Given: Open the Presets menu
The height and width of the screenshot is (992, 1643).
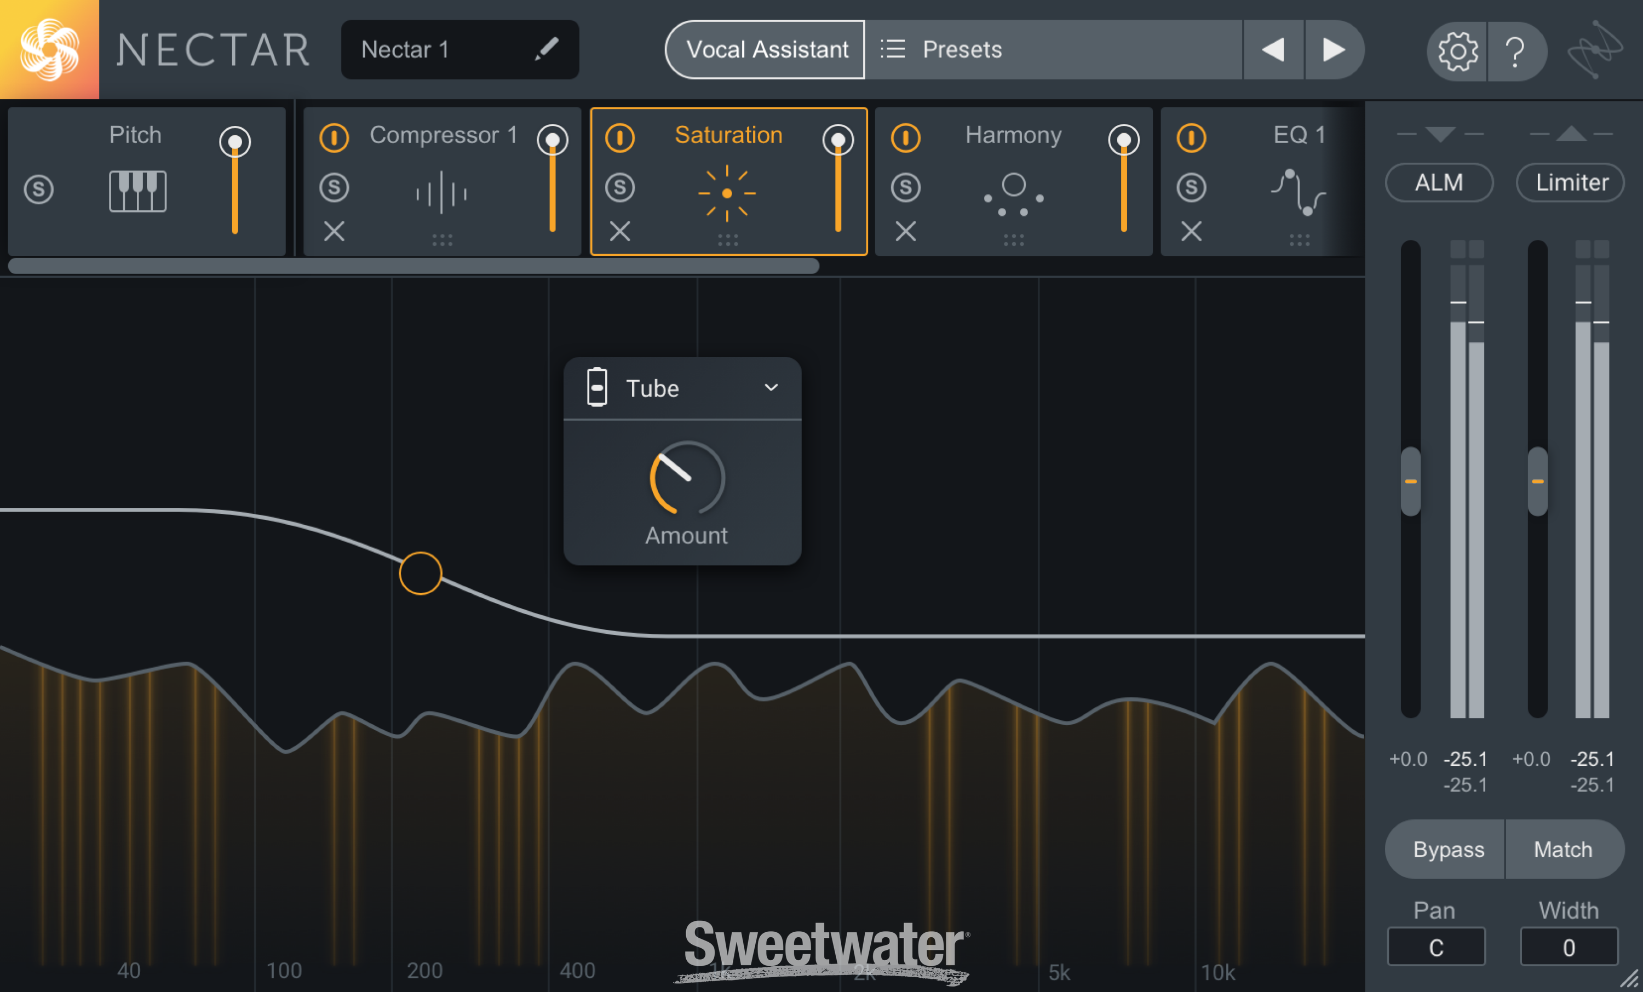Looking at the screenshot, I should coord(962,49).
